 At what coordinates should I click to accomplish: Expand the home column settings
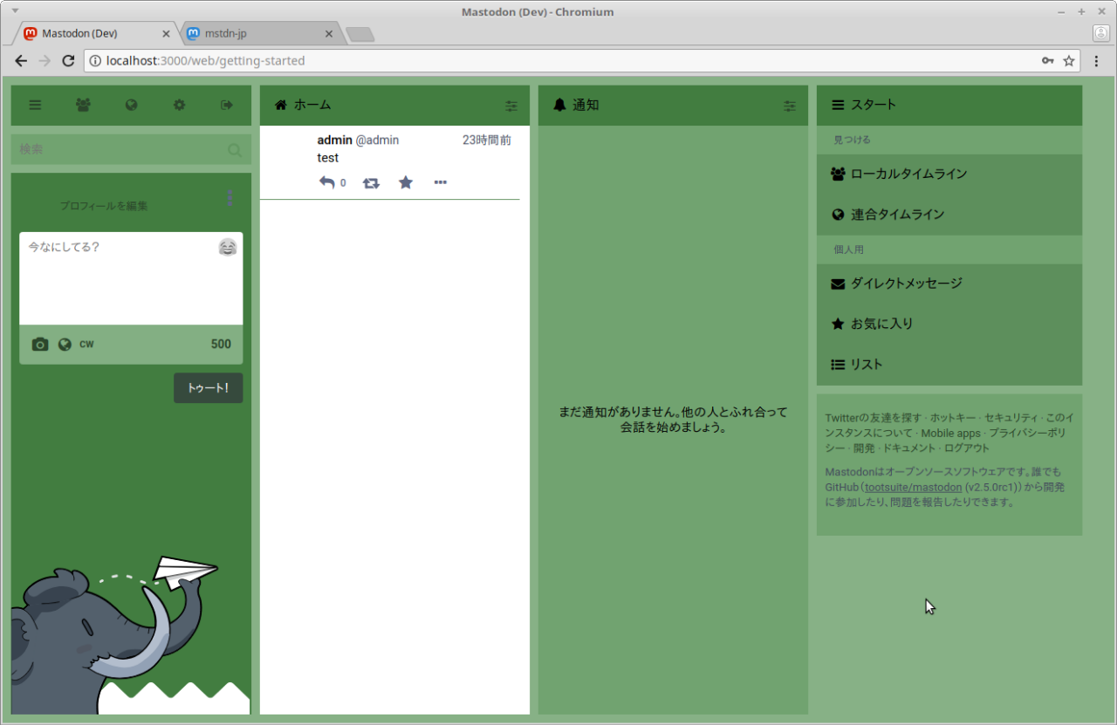point(511,106)
